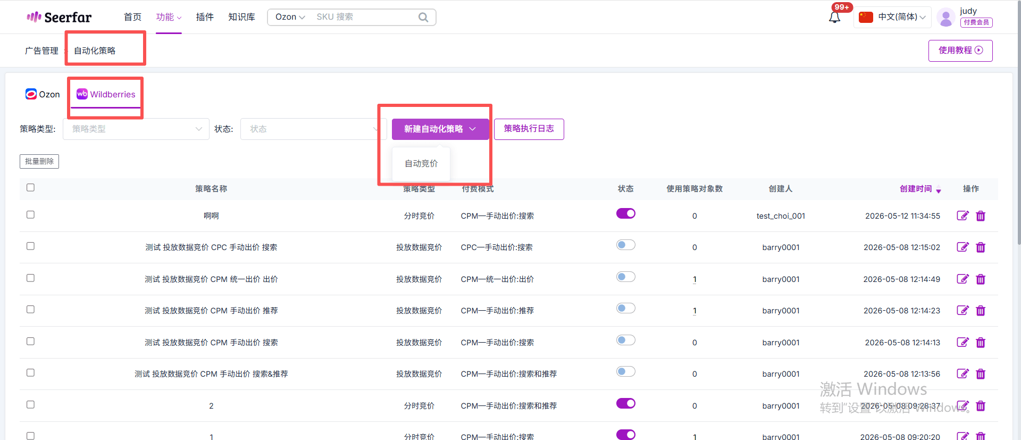
Task: Toggle off the 啊啊 strategy status switch
Action: (x=626, y=213)
